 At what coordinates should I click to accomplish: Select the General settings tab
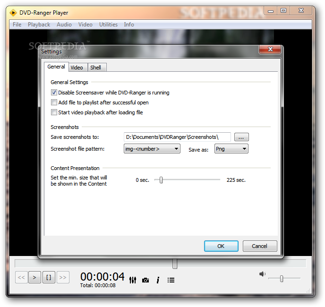(56, 67)
